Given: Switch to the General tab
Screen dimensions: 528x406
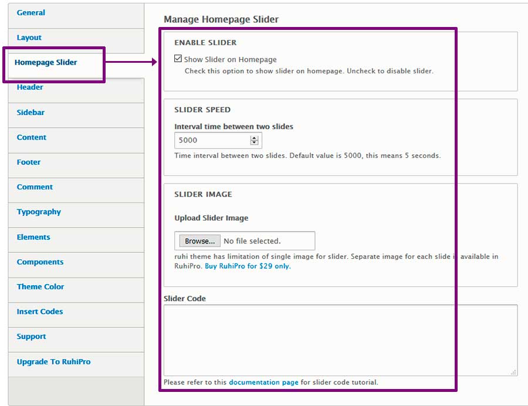Looking at the screenshot, I should pos(31,13).
